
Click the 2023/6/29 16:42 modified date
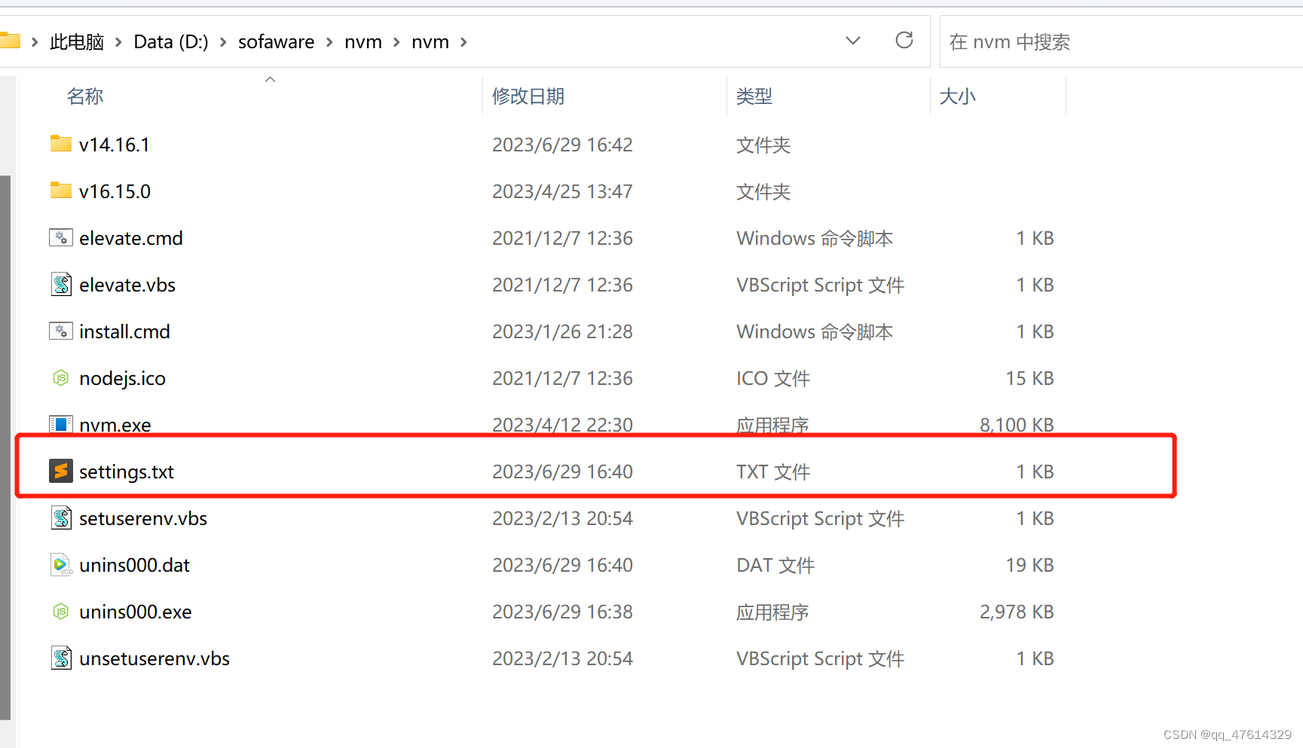(x=562, y=145)
